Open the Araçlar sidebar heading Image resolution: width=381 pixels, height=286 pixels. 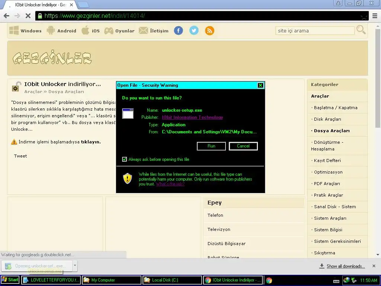pyautogui.click(x=320, y=96)
